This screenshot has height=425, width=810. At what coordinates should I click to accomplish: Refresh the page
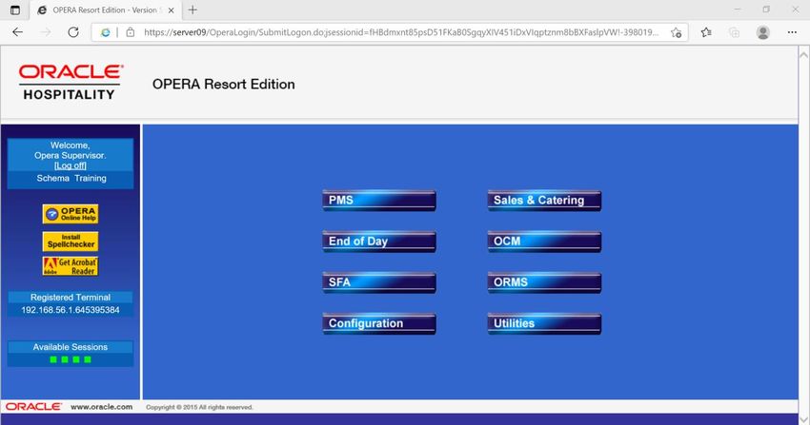tap(73, 32)
